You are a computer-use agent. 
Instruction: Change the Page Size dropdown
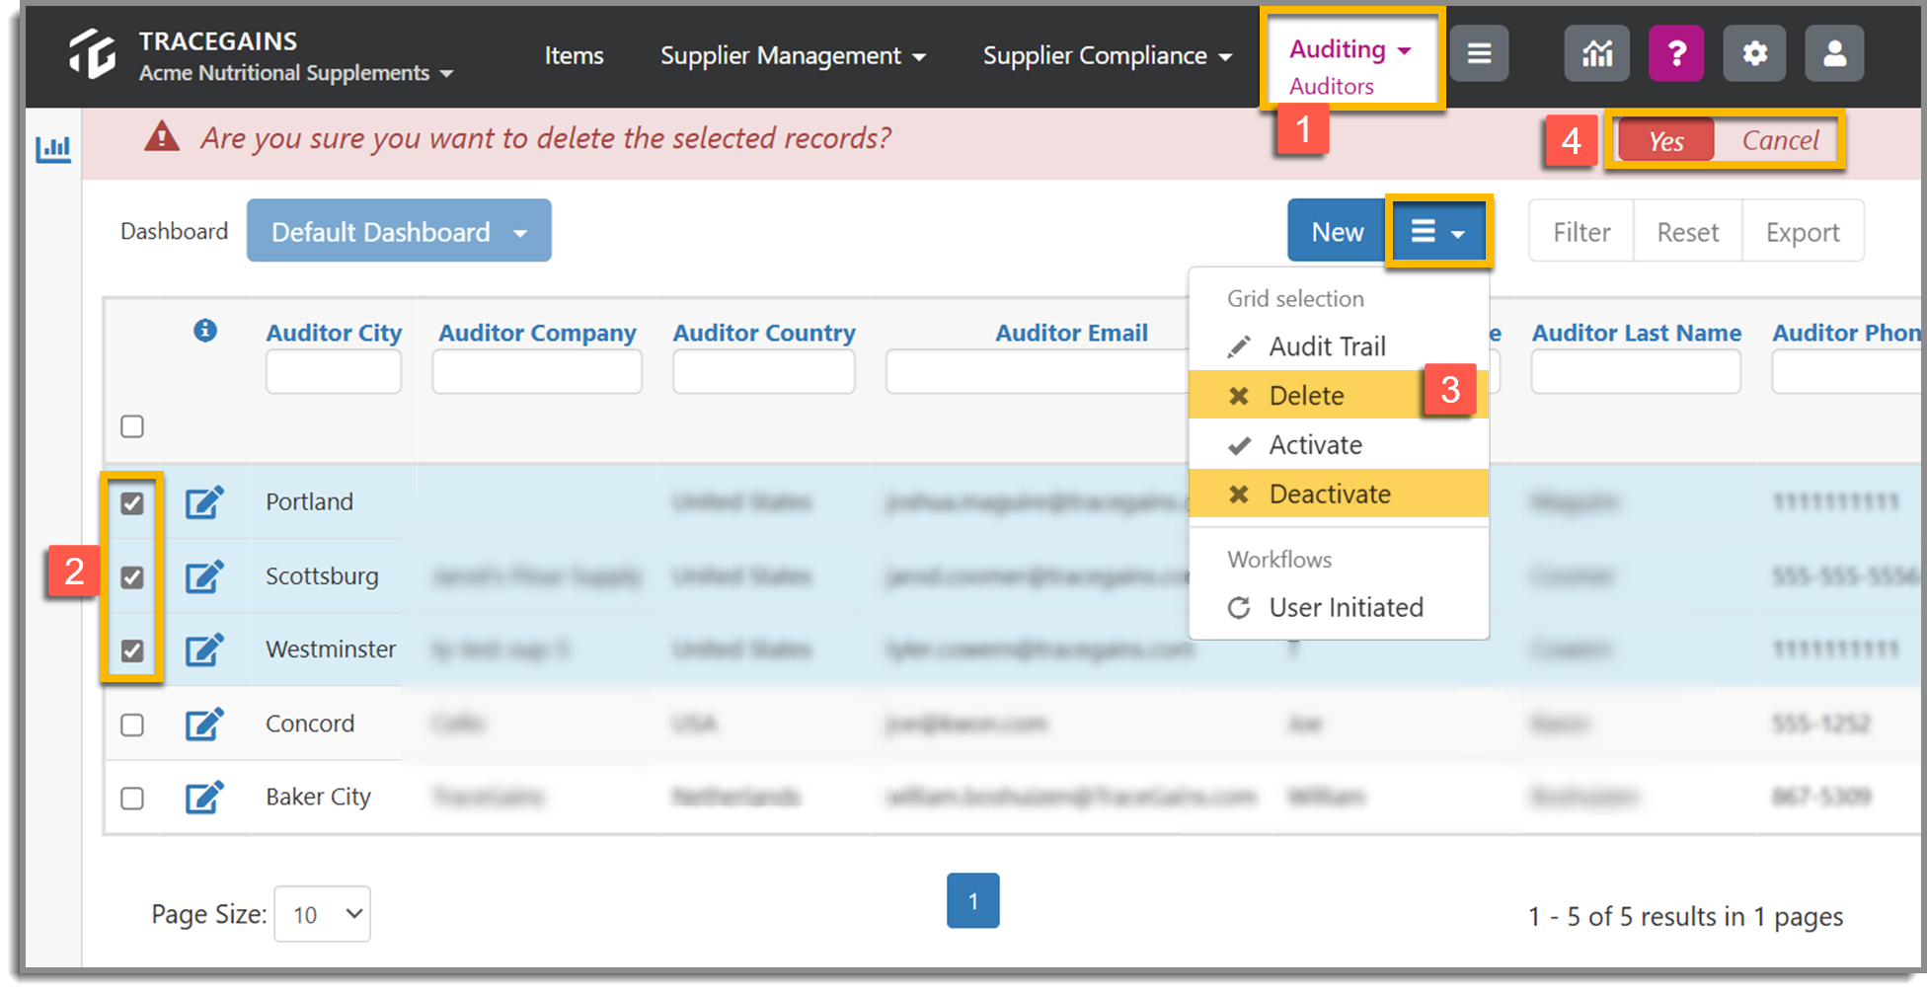[x=323, y=914]
